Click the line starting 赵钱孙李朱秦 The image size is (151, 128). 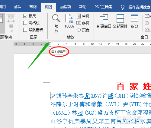pyautogui.click(x=101, y=96)
